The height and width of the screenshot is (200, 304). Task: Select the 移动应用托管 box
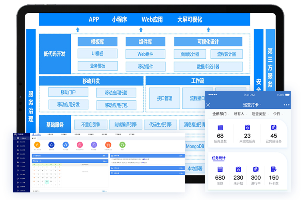[x=116, y=93]
